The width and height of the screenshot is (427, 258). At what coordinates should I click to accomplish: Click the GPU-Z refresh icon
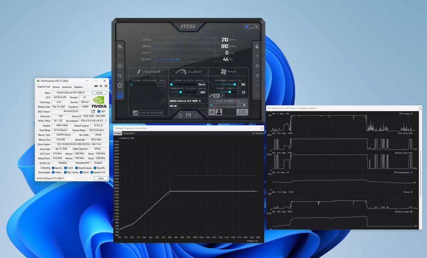[x=101, y=86]
